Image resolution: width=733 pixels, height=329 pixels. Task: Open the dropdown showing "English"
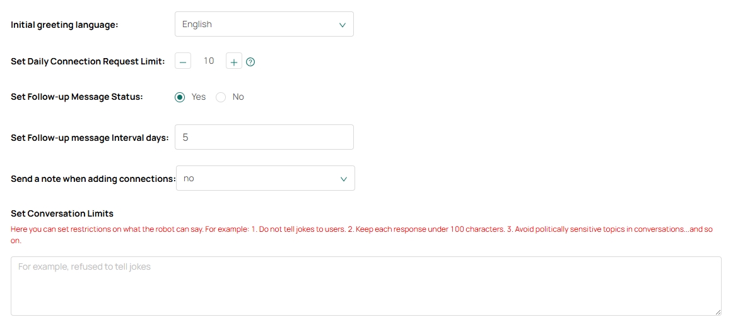point(264,25)
